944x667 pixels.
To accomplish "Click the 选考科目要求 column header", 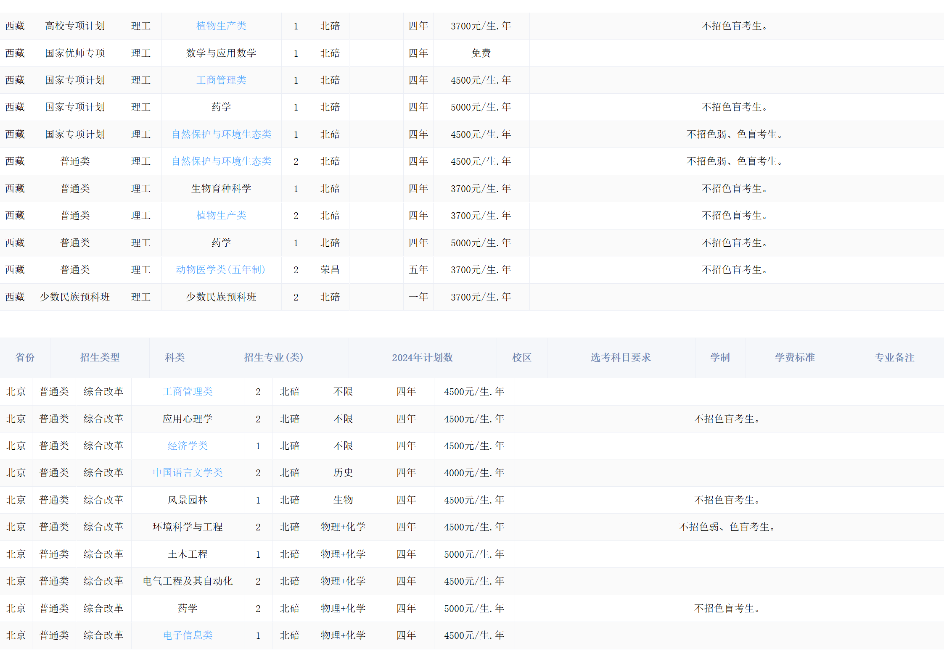I will tap(621, 357).
